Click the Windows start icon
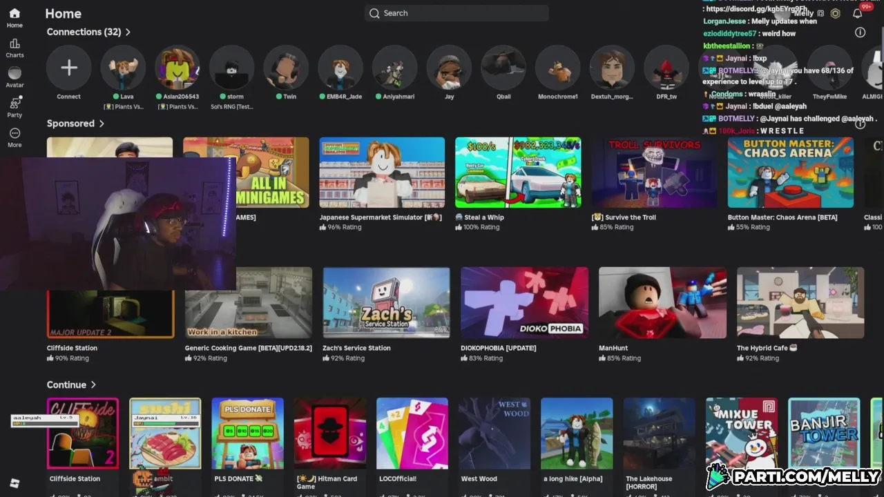The height and width of the screenshot is (497, 884). [x=15, y=483]
